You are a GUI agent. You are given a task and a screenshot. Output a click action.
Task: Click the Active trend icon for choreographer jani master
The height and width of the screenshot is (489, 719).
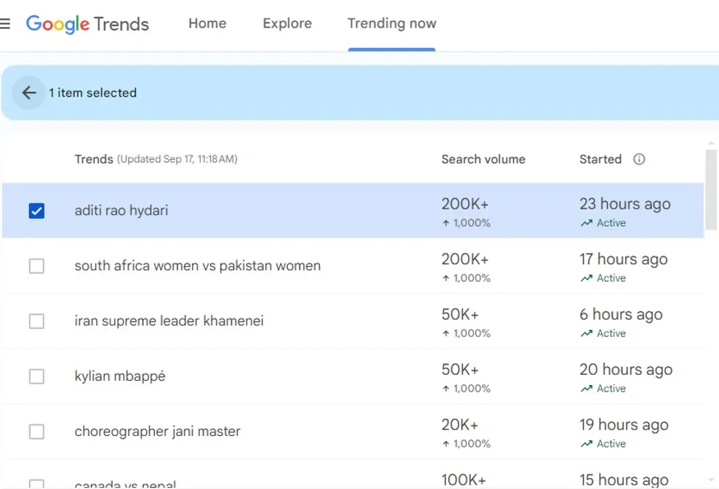(586, 445)
